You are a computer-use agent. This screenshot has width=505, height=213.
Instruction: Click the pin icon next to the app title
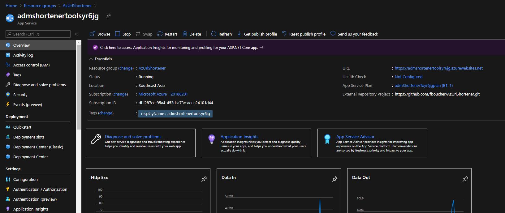[x=109, y=16]
